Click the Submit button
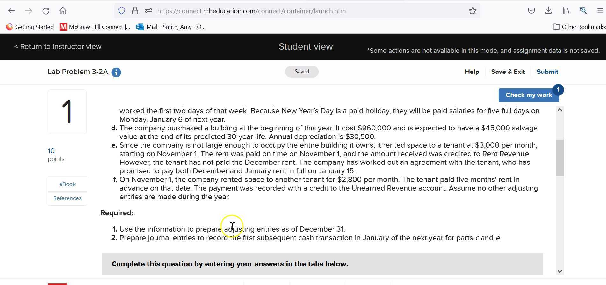 click(547, 72)
